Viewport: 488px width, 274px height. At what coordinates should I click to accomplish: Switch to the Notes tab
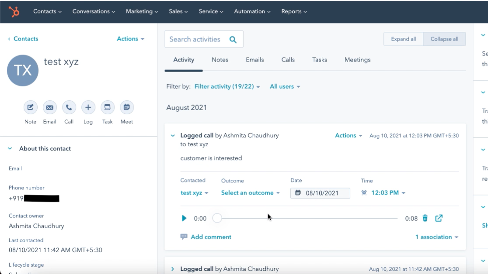pos(220,60)
